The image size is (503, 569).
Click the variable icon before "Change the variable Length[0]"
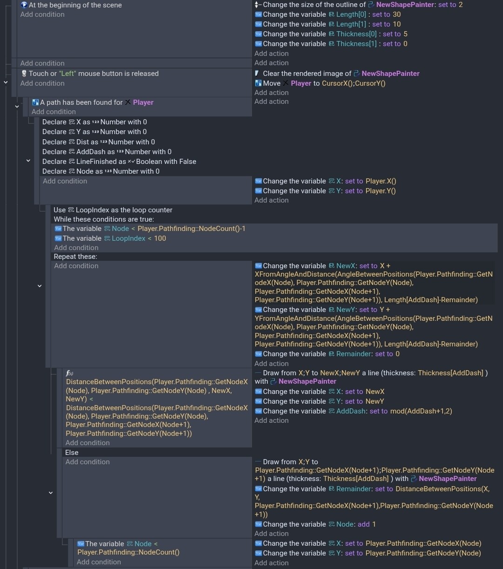[x=258, y=14]
